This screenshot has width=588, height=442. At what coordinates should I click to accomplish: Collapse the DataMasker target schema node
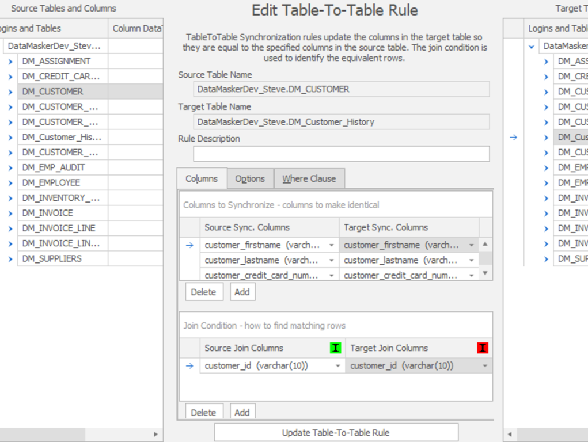[532, 47]
